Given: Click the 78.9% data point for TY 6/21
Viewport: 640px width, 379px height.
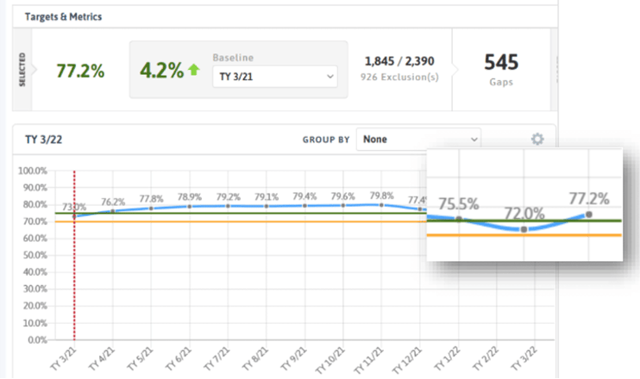Looking at the screenshot, I should (x=190, y=206).
